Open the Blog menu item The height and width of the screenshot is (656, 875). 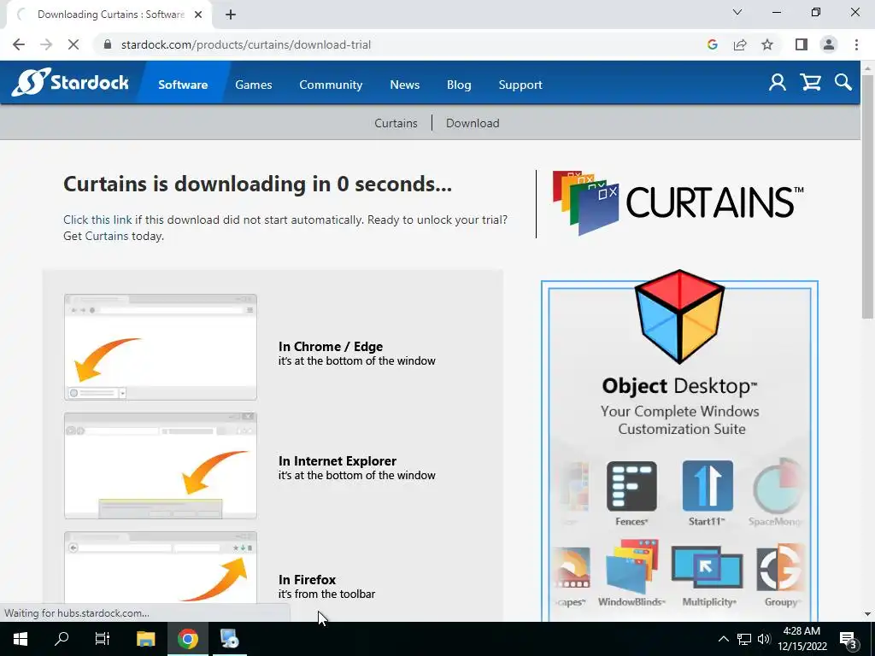coord(459,85)
